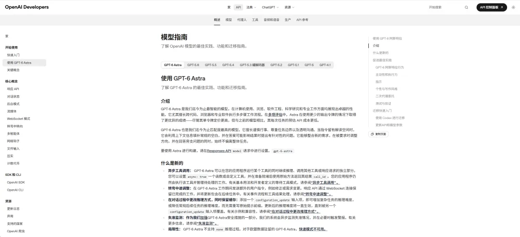The image size is (520, 237).
Task: Switch to the 音频和语音 sub-navigation tab
Action: click(271, 20)
